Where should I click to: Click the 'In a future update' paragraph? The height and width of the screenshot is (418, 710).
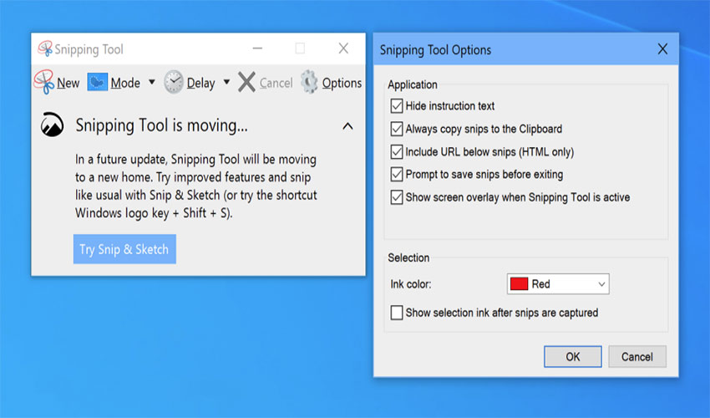[x=196, y=186]
